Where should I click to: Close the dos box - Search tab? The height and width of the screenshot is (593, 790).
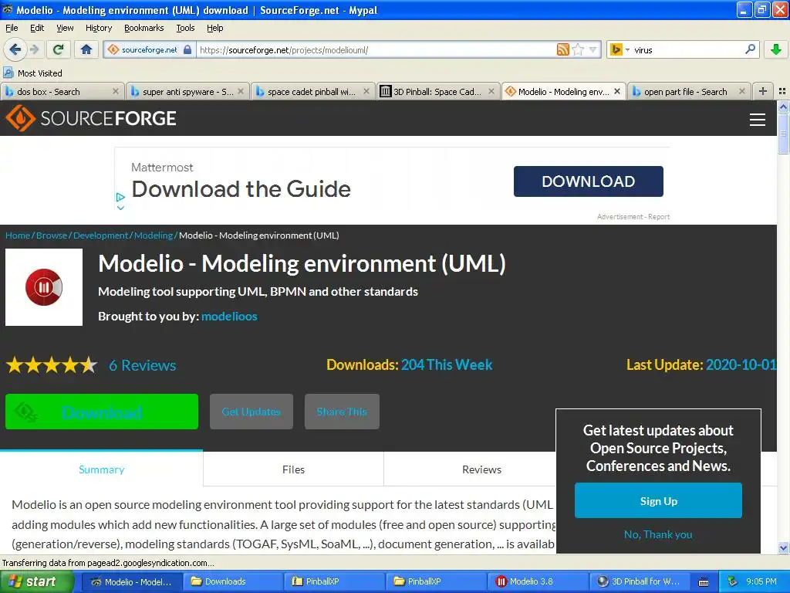116,91
